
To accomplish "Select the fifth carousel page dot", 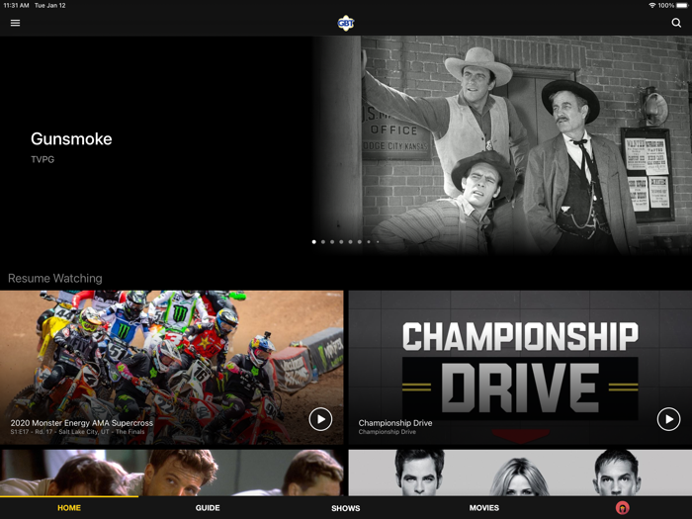I will click(x=350, y=242).
